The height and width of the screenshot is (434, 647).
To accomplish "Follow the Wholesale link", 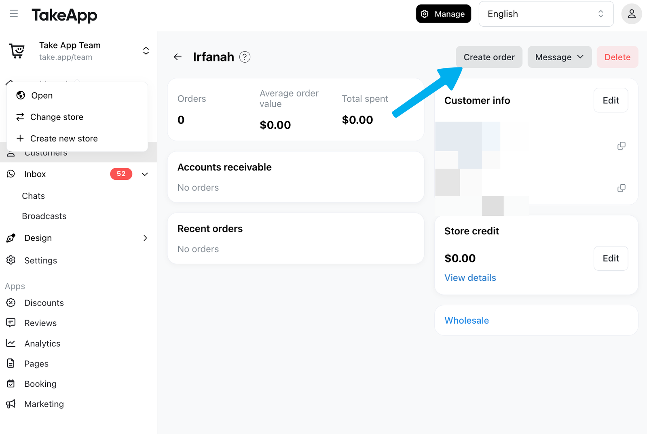I will [467, 320].
